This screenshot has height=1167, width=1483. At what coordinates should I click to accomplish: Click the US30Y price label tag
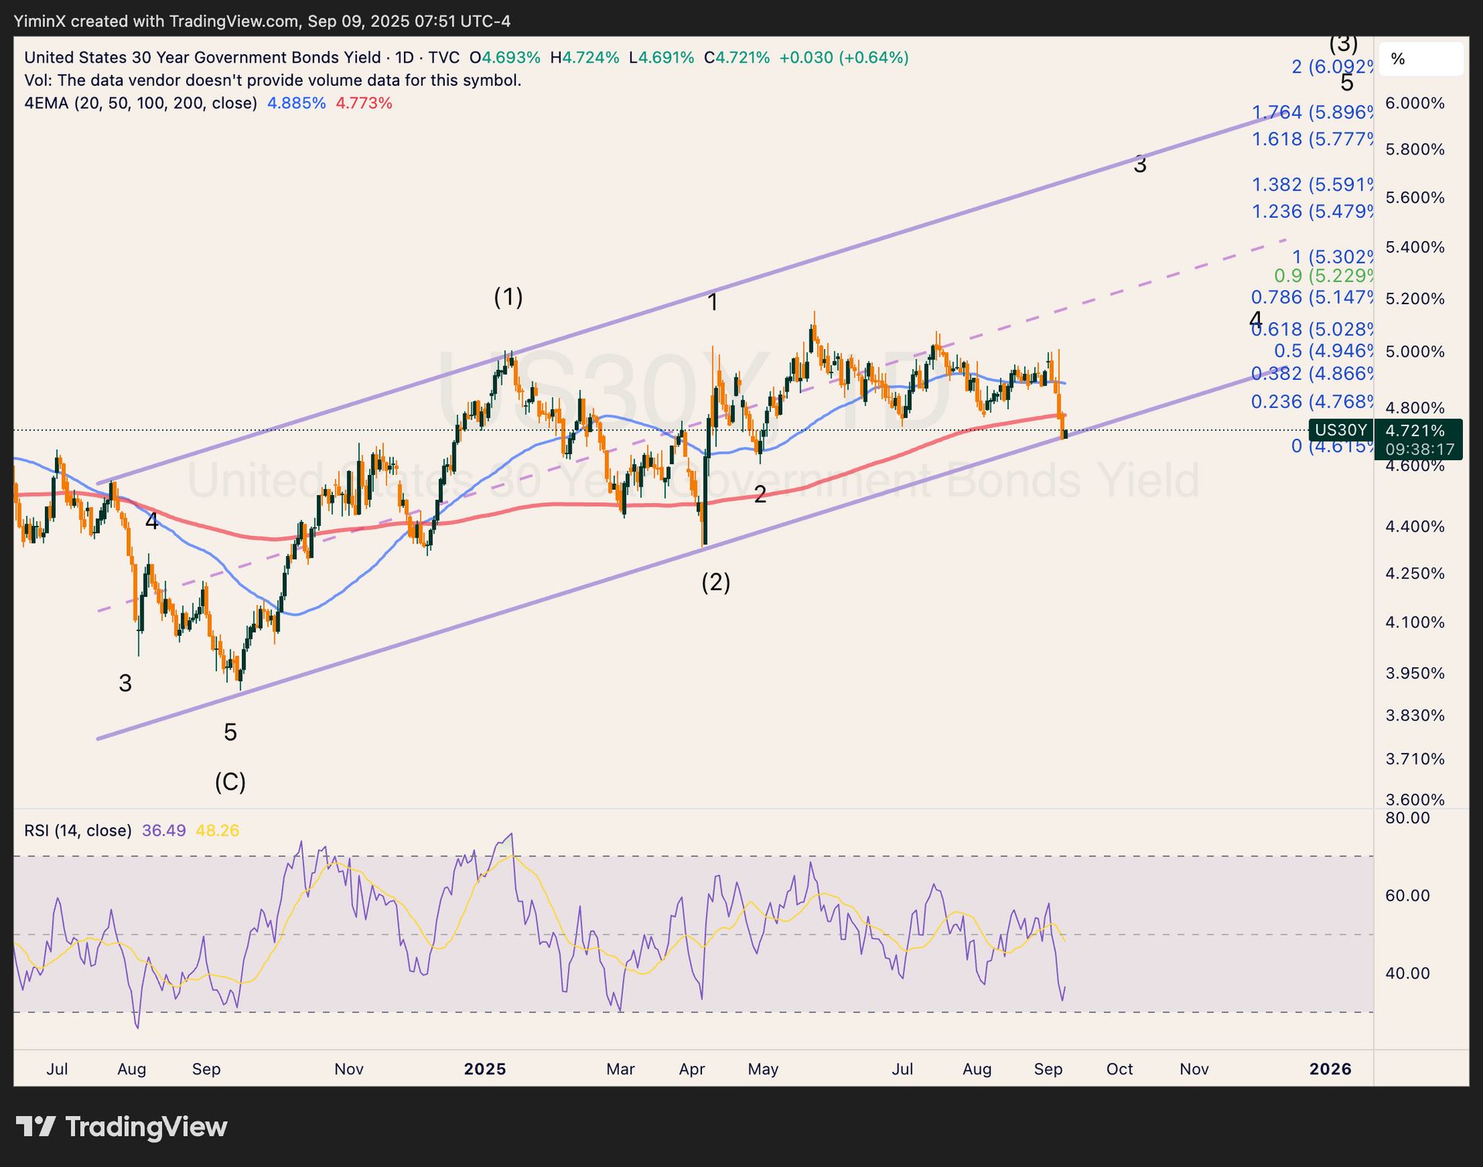(1341, 430)
